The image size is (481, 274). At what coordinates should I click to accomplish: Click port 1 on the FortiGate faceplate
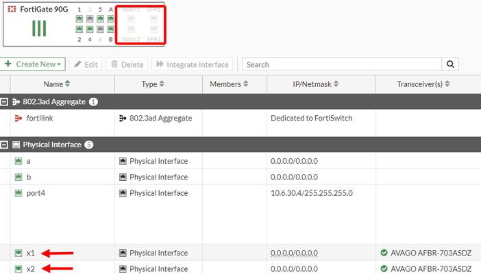click(x=79, y=19)
